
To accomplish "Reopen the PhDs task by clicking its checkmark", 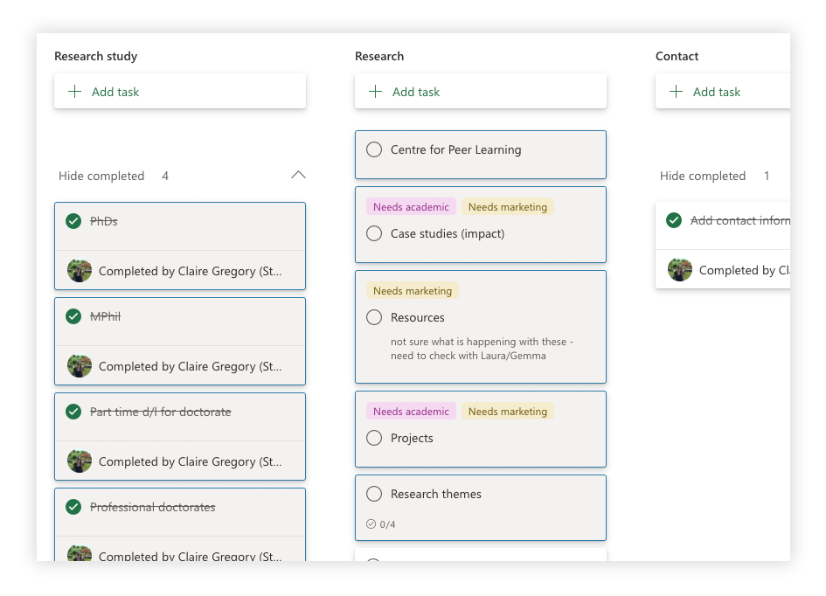I will point(73,221).
